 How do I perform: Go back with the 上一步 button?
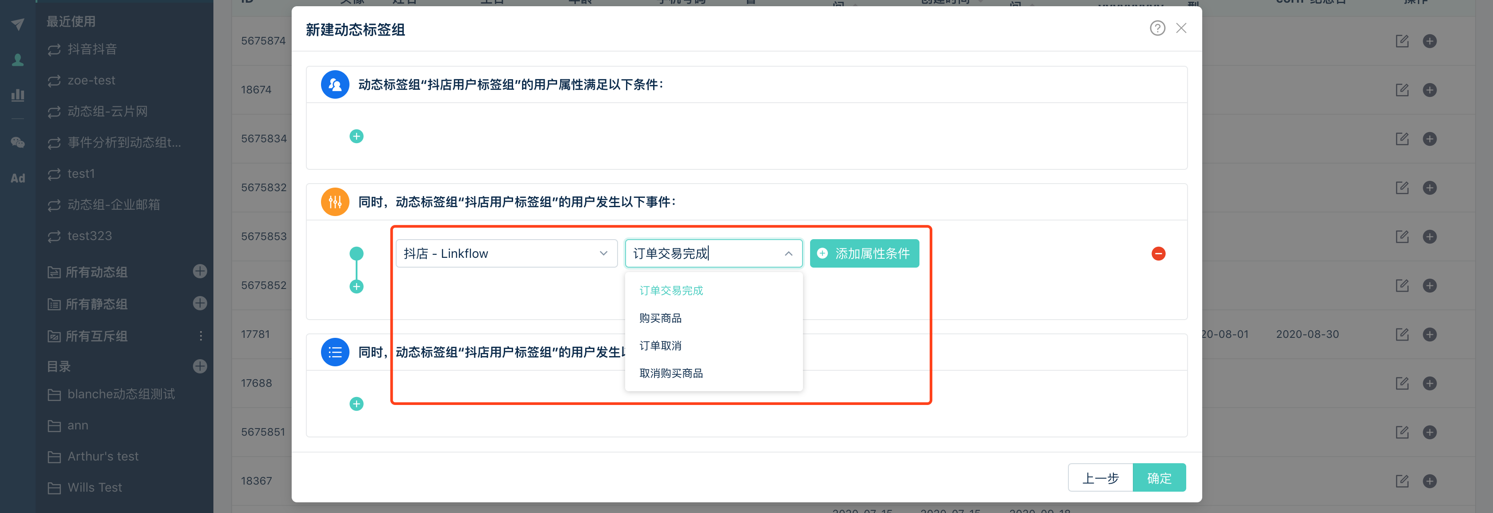coord(1100,477)
